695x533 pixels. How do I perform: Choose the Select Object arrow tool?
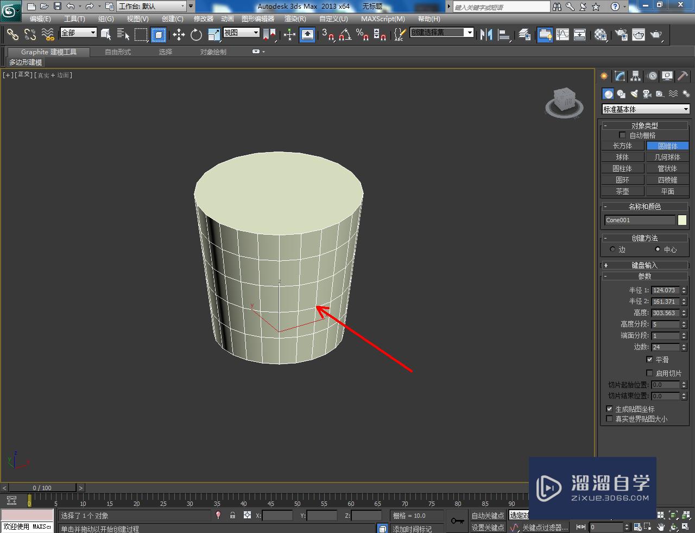pyautogui.click(x=106, y=35)
